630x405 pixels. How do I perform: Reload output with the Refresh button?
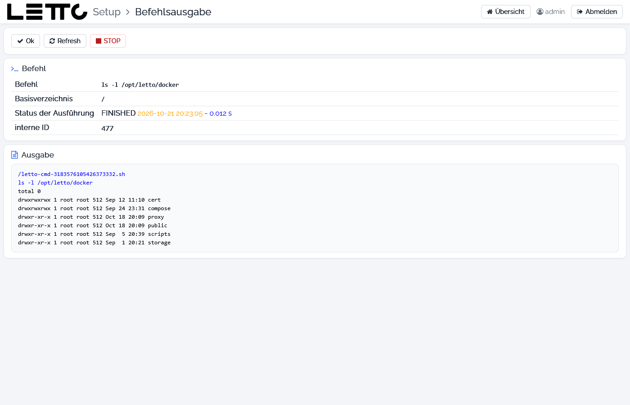point(65,41)
